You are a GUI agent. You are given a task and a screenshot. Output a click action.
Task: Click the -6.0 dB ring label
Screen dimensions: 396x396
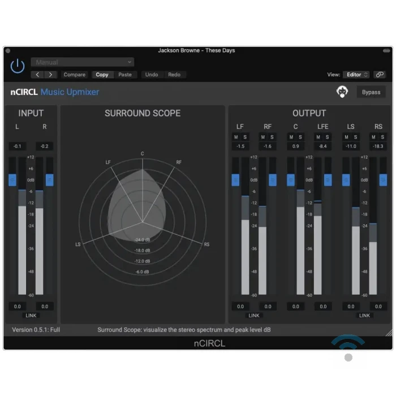142,272
